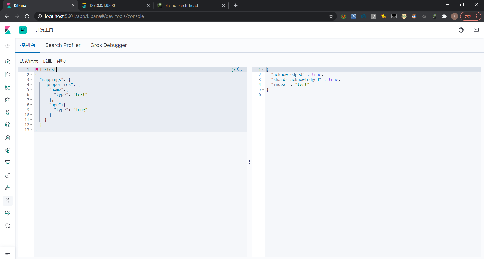Click the Kibana logo in the header

coord(8,30)
